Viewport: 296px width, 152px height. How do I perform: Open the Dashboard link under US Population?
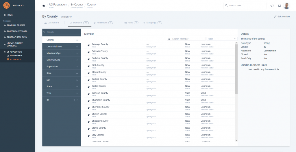pos(16,55)
